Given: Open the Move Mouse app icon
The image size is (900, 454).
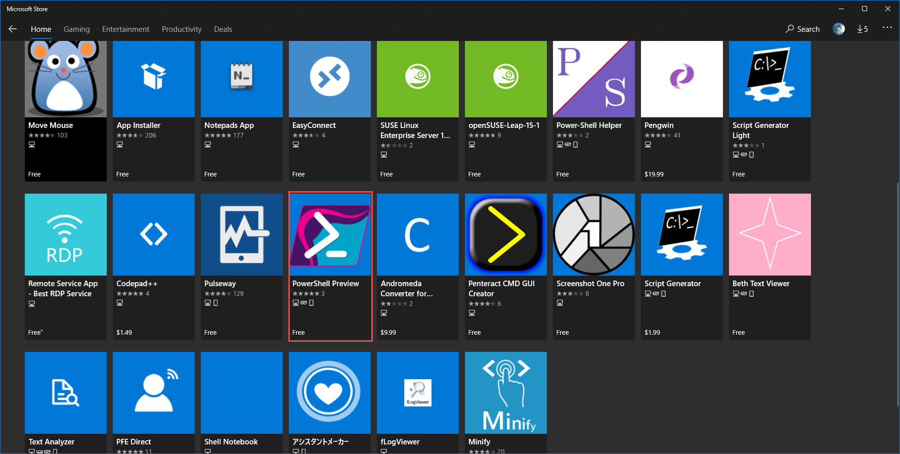Looking at the screenshot, I should [66, 79].
